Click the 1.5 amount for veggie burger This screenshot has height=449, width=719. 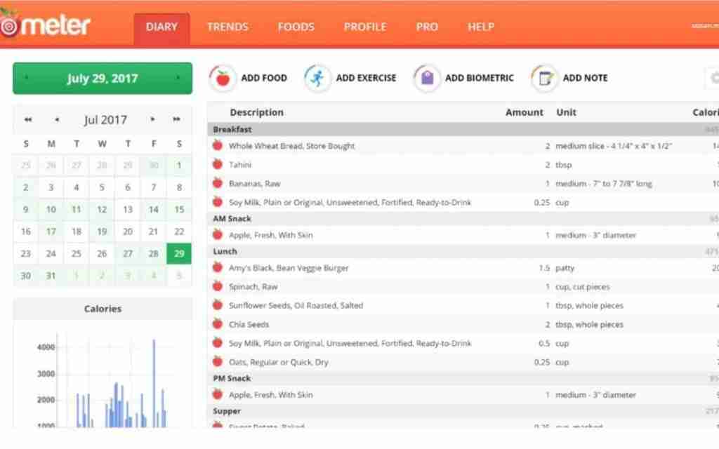[x=544, y=268]
